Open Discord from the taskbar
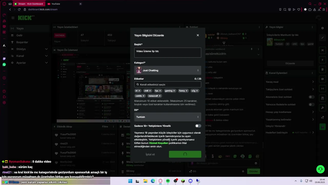The image size is (328, 185). [x=190, y=181]
